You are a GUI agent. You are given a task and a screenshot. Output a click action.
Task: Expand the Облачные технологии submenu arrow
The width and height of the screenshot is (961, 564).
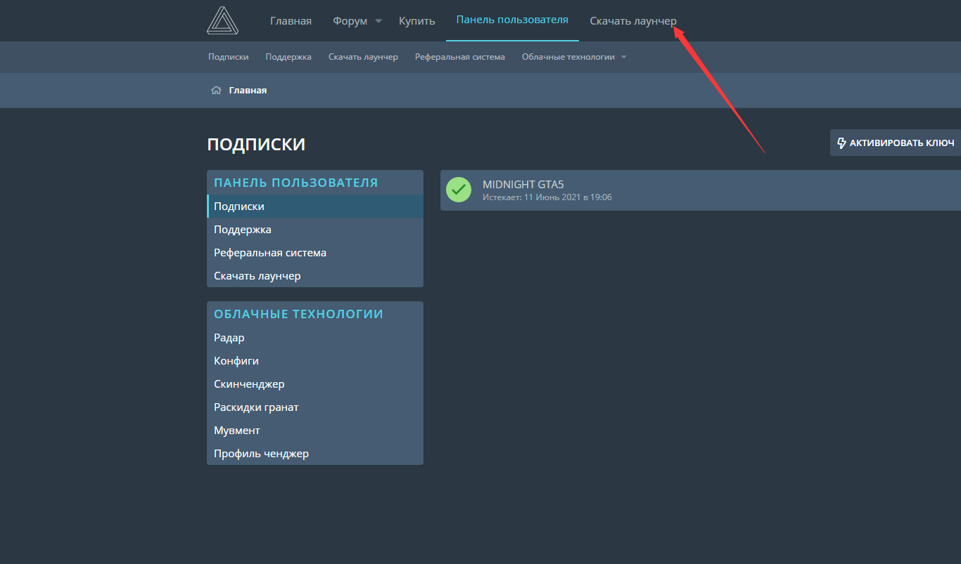point(624,57)
